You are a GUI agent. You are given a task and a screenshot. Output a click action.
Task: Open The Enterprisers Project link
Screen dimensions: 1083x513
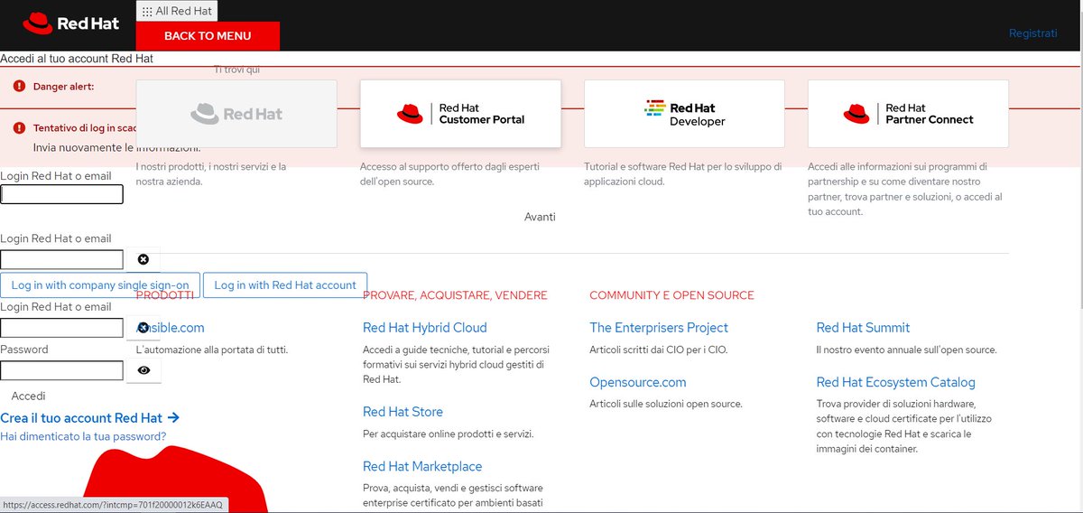click(659, 328)
